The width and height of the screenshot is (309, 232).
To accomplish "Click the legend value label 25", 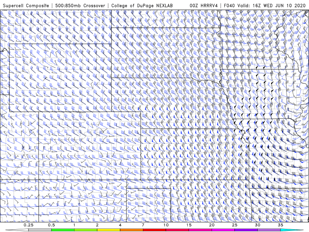I will pos(234,225).
